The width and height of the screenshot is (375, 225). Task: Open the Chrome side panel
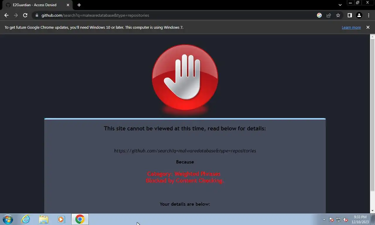point(350,15)
